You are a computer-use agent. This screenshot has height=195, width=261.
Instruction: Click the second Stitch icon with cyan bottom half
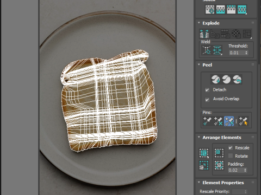(x=220, y=9)
